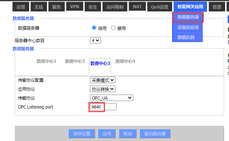
Task: Open the QoS设置 menu tab
Action: point(160,7)
